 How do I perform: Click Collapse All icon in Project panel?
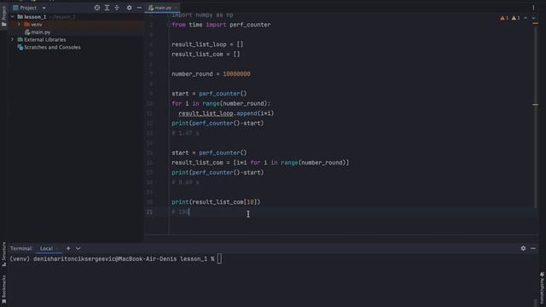117,8
